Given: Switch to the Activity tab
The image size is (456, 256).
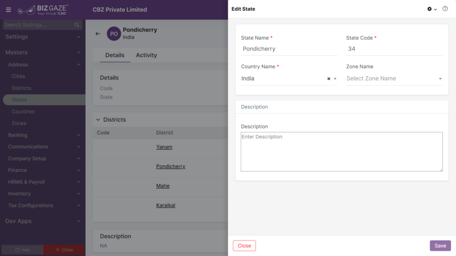Looking at the screenshot, I should 146,55.
